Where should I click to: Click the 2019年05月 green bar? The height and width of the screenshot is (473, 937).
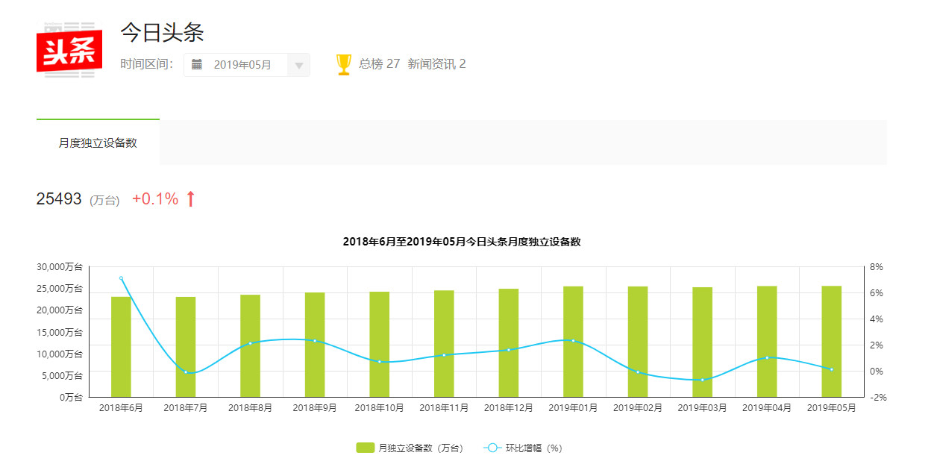pyautogui.click(x=831, y=342)
